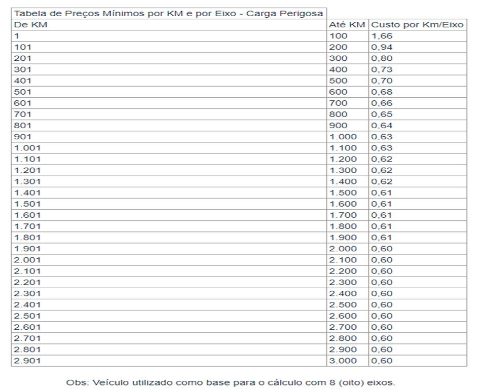
Task: Select the cost cell '0,73'
Action: 418,69
